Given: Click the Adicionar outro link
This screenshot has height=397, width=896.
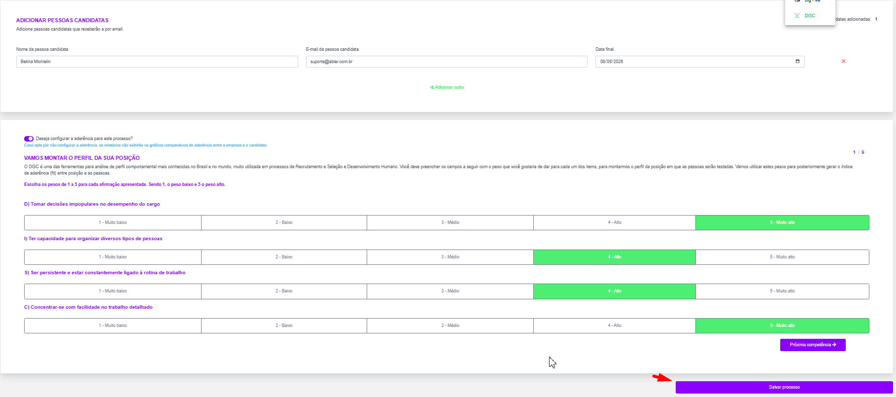Looking at the screenshot, I should pyautogui.click(x=447, y=87).
